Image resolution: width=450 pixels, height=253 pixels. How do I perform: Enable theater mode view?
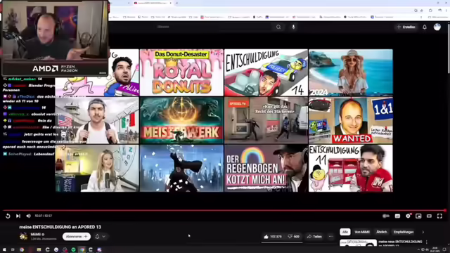429,216
